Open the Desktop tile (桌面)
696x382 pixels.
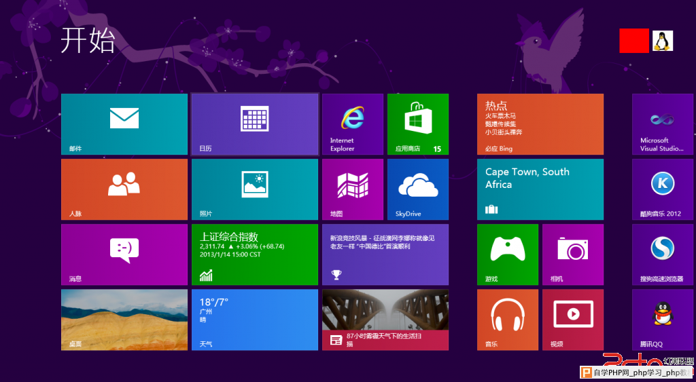coord(124,320)
